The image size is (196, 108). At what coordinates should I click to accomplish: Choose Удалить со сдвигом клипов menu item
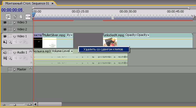104,49
